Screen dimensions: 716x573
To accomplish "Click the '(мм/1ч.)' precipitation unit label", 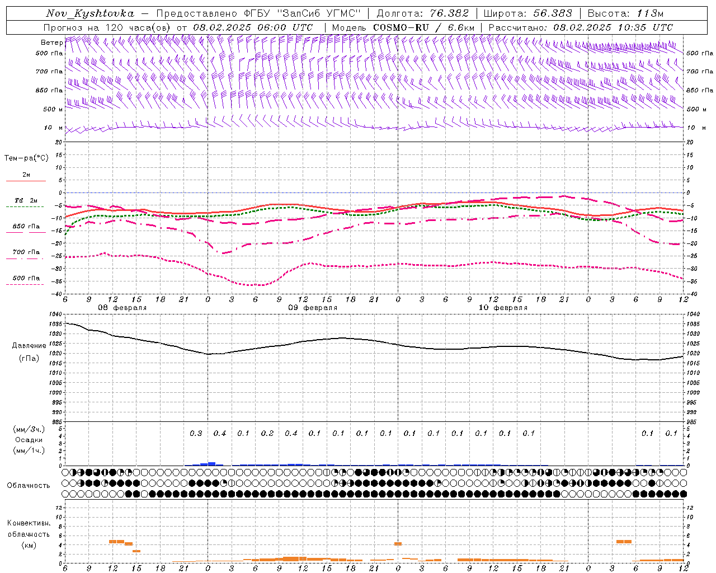I will (x=29, y=450).
